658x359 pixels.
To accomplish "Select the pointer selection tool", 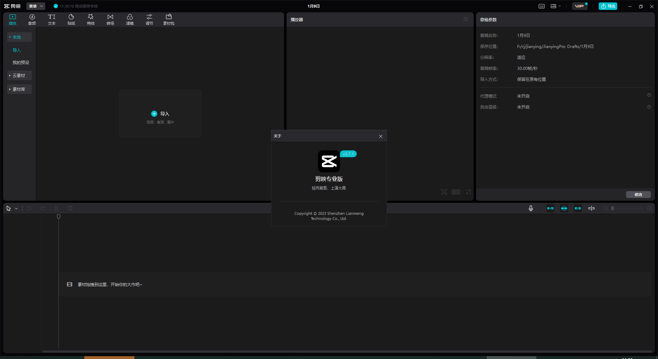I will point(9,208).
